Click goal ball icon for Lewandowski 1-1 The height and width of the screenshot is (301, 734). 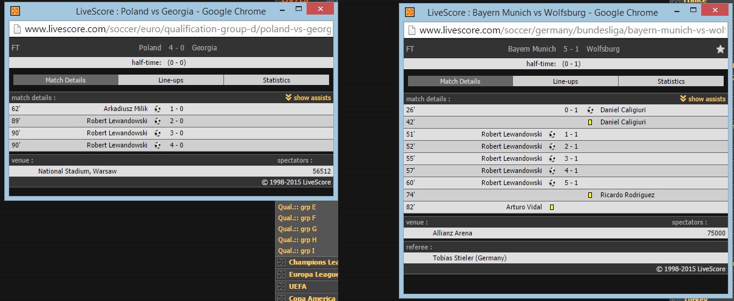point(552,134)
